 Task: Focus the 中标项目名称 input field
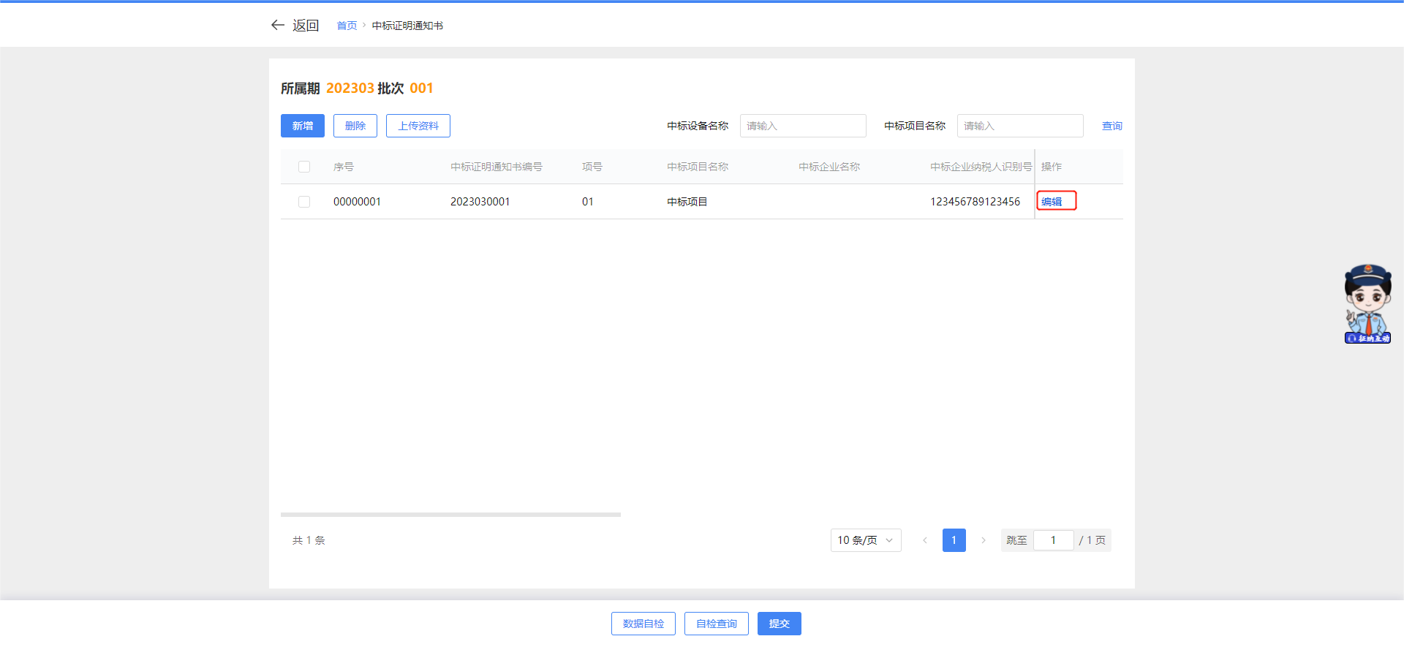tap(1019, 126)
